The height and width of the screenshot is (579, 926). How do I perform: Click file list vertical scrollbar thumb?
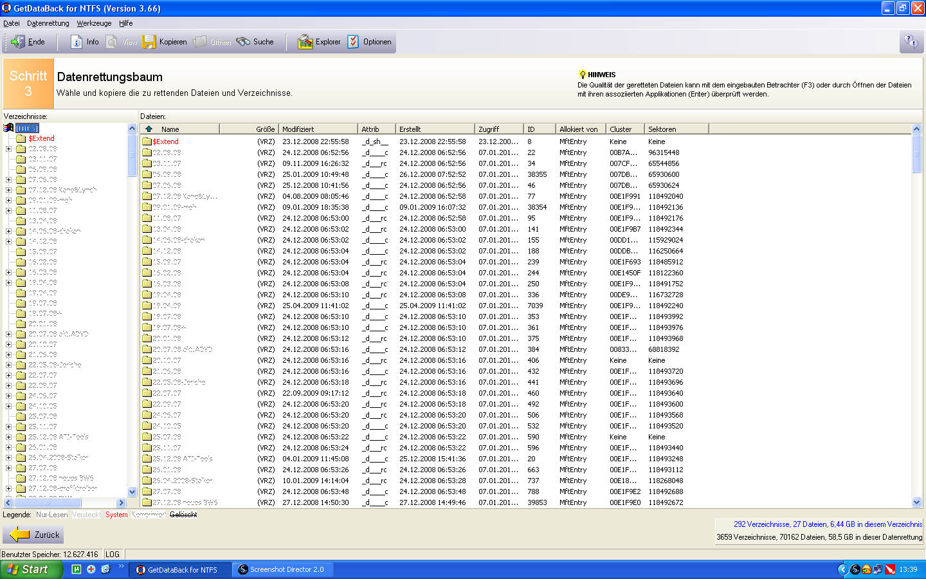[x=916, y=154]
